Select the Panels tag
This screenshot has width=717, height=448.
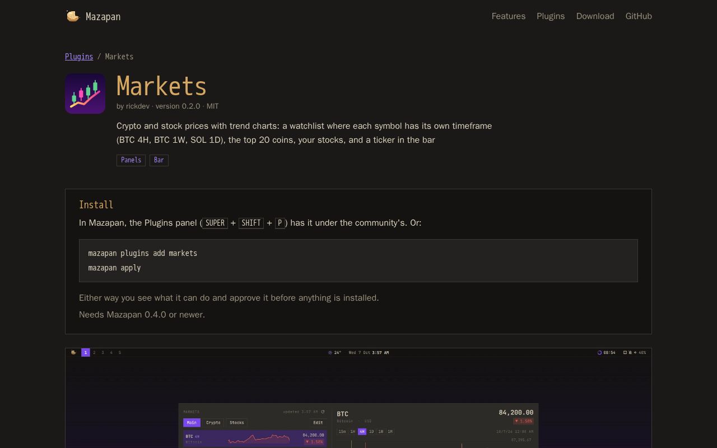pos(131,160)
